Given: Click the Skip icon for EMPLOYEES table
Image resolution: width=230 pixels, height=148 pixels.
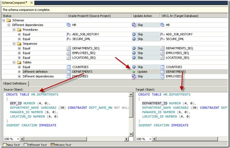Looking at the screenshot, I should [x=134, y=76].
